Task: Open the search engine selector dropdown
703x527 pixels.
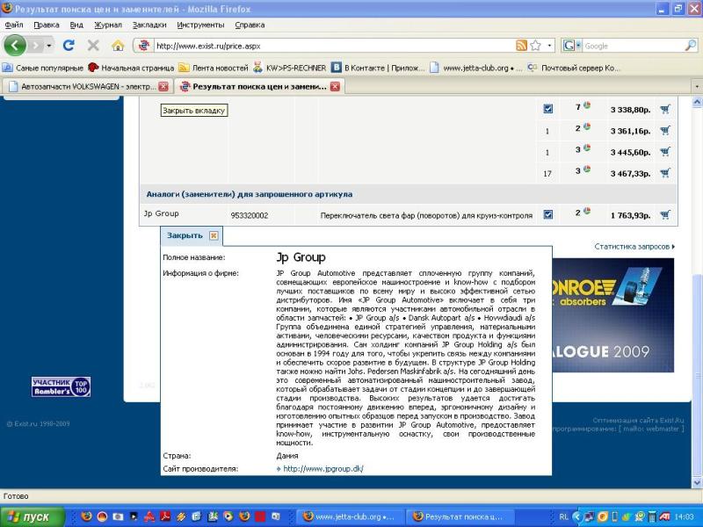Action: [x=578, y=46]
